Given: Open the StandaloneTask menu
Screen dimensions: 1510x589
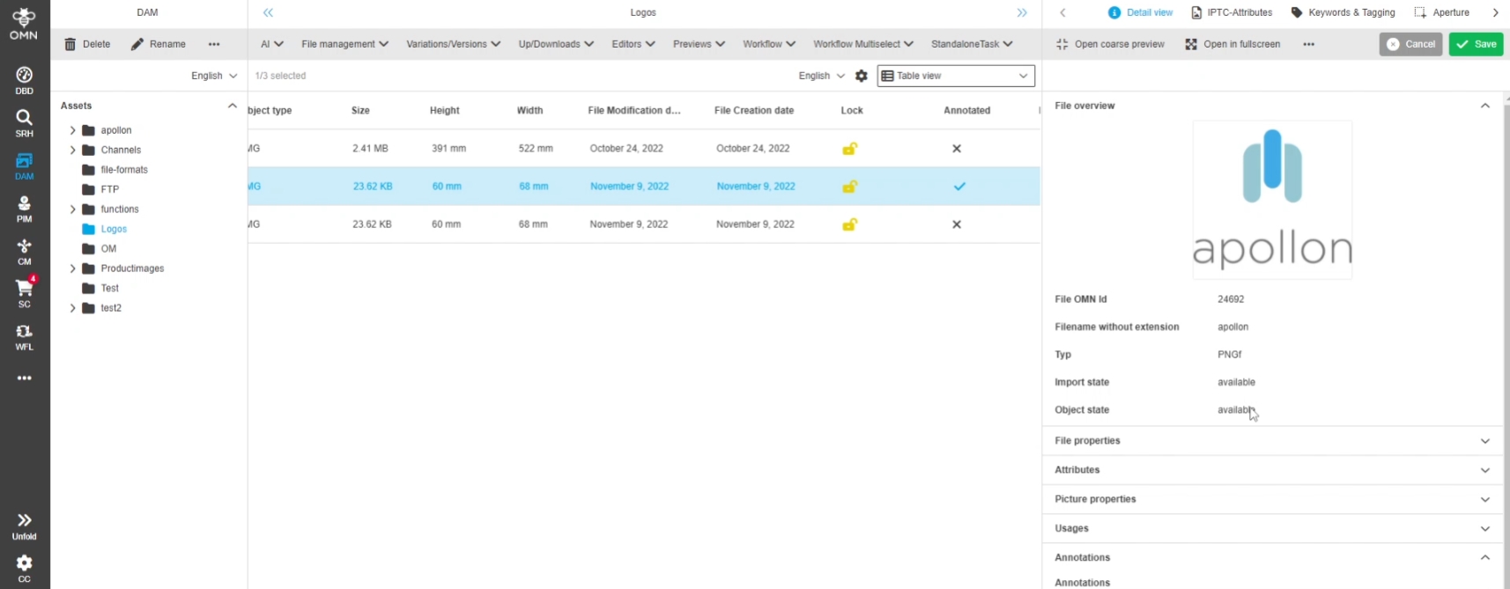Looking at the screenshot, I should point(972,44).
